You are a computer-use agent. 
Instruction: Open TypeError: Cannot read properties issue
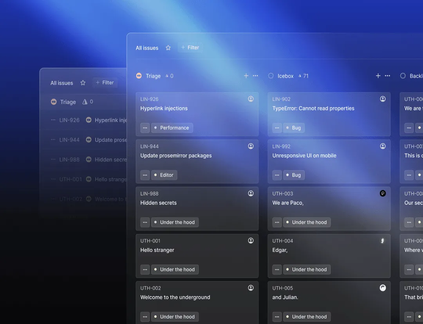(x=313, y=108)
